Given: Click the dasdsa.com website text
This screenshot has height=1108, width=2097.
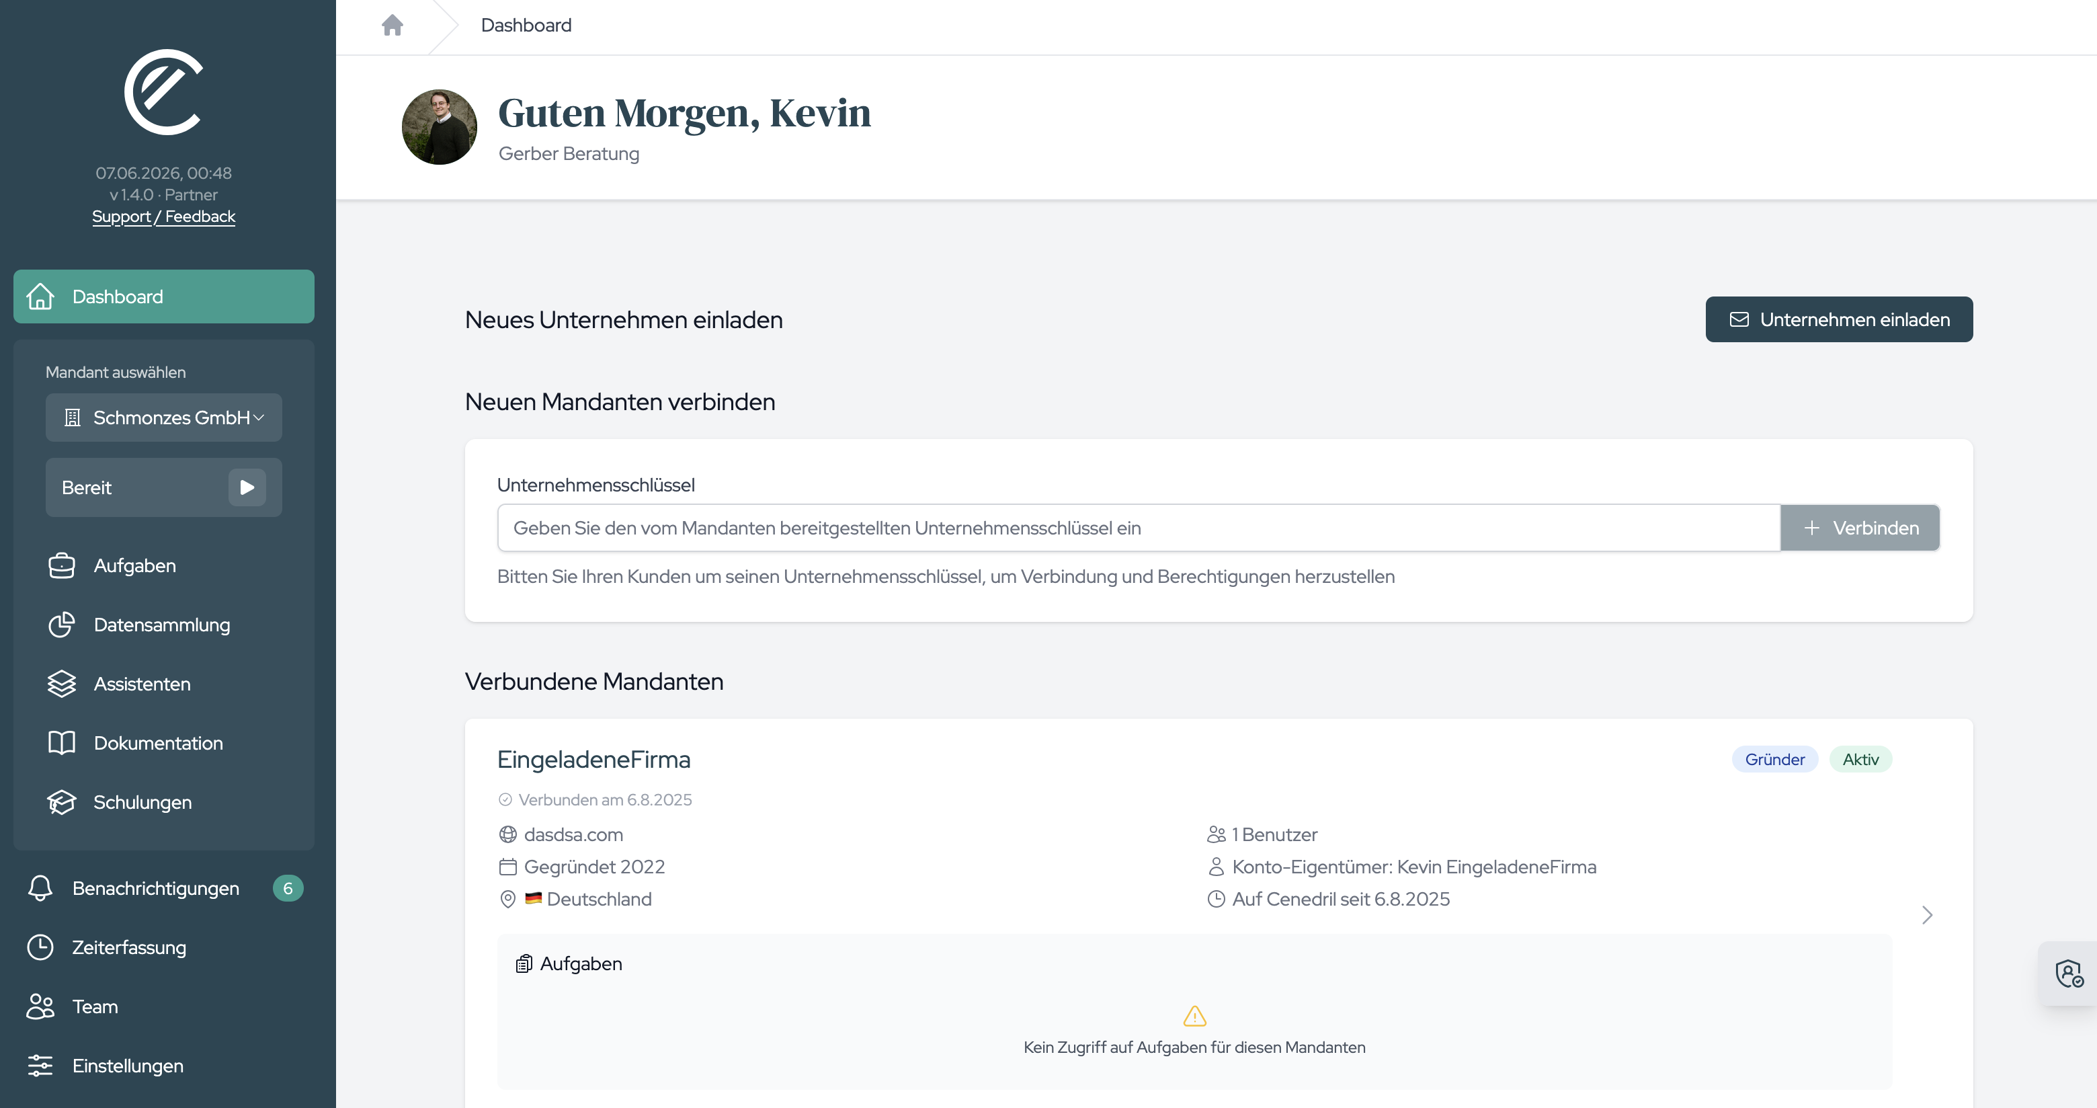Looking at the screenshot, I should point(573,834).
